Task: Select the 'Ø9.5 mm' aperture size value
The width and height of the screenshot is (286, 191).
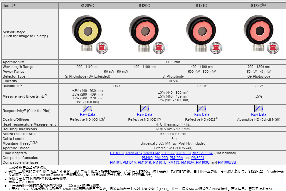Action: tap(173, 62)
